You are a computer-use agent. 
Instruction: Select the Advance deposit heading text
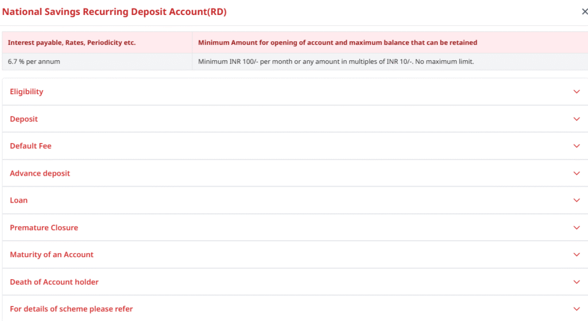click(40, 173)
